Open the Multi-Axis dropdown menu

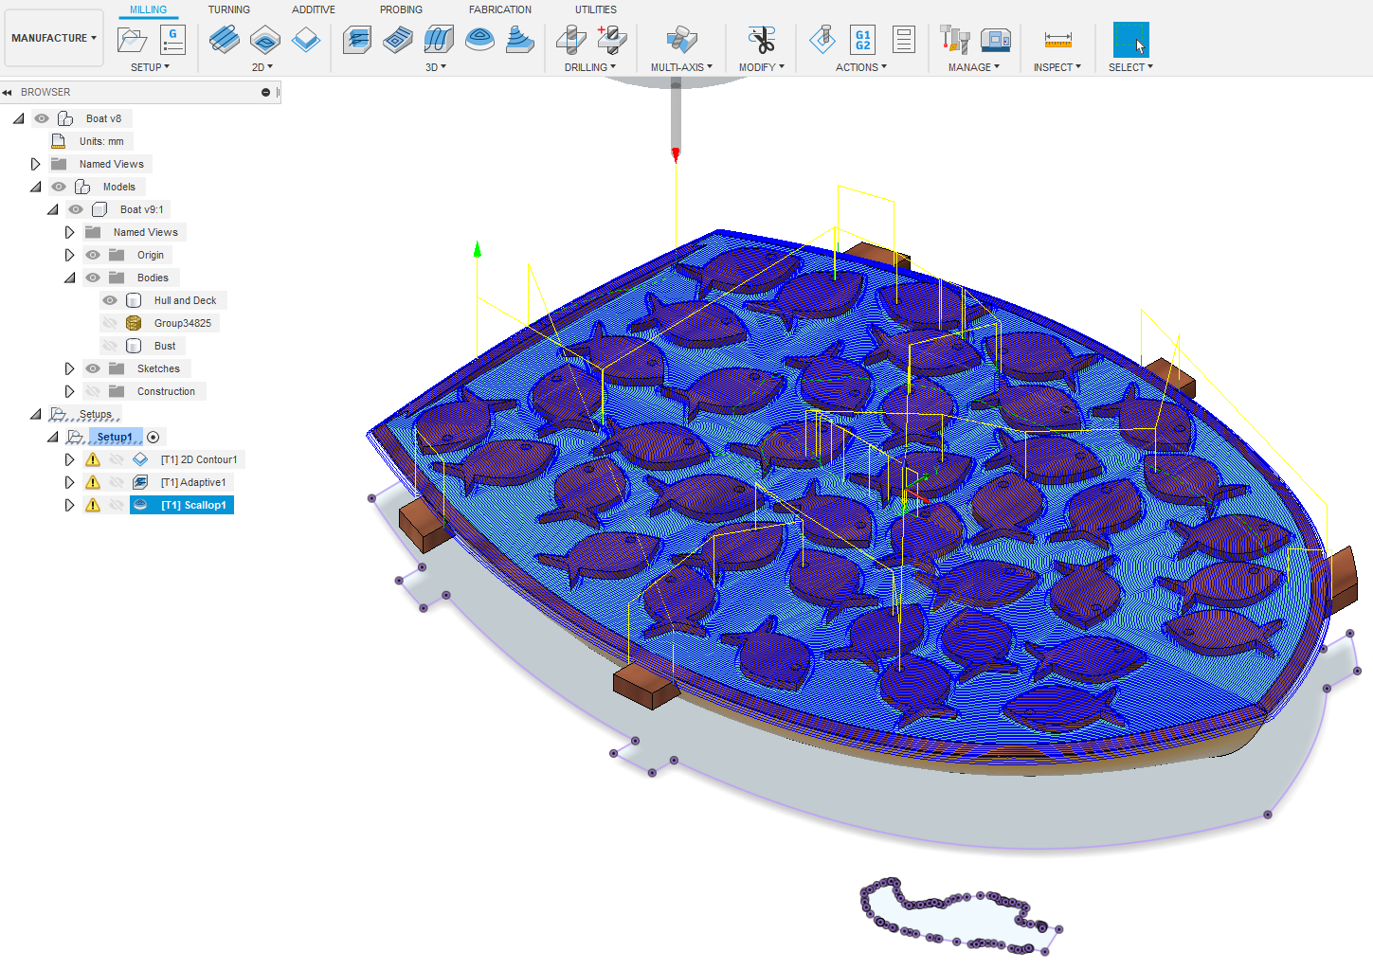coord(681,67)
